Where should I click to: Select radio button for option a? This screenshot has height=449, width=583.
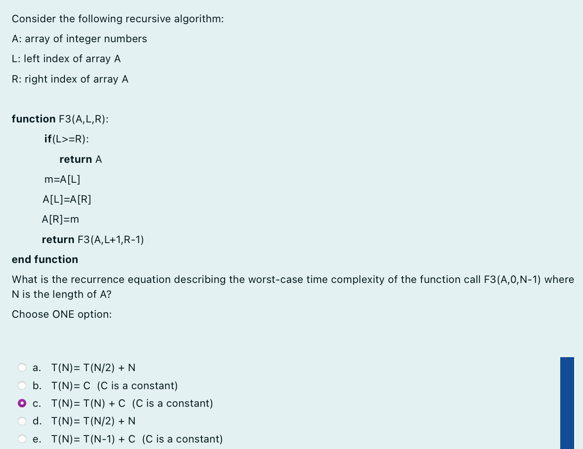22,367
